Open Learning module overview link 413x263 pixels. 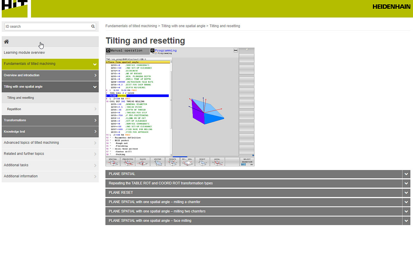[24, 53]
